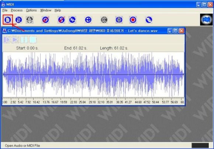Viewport: 214px width, 149px height.
Task: Click the blue waveform W toolbar icon
Action: coord(72,20)
